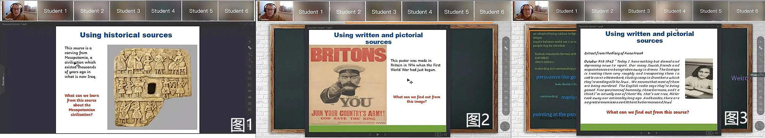This screenshot has width=765, height=138.
Task: Expand the collapsed Sources side panel
Action: click(3, 79)
